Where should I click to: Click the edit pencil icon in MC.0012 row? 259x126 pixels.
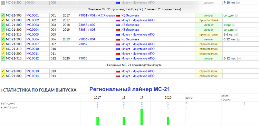pyautogui.click(x=3, y=59)
